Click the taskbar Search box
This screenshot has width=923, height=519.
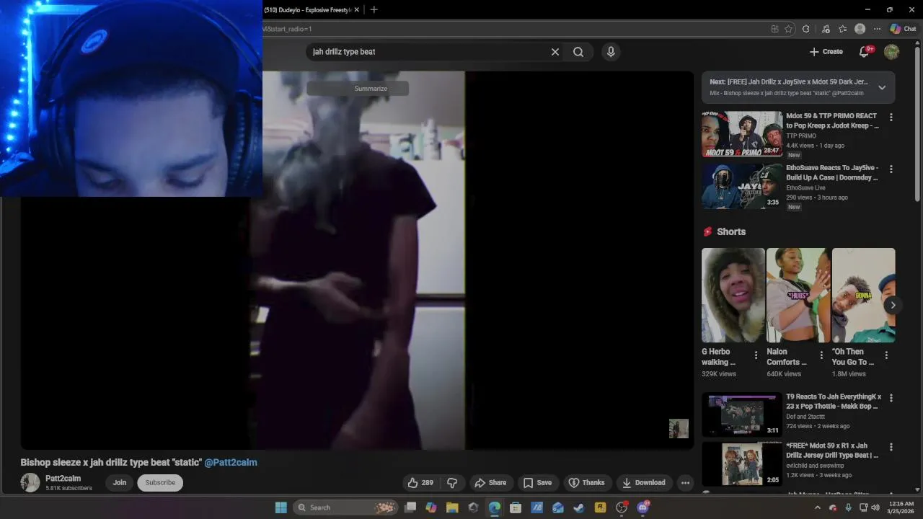point(346,507)
